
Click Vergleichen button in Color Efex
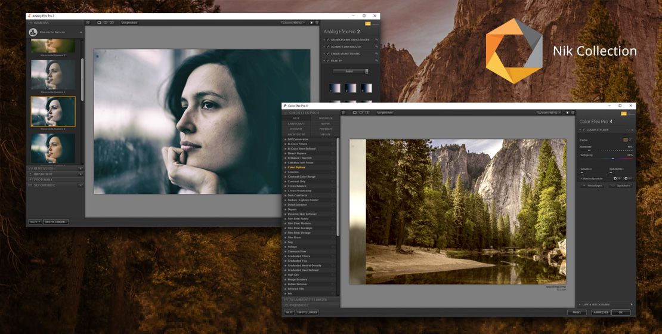click(385, 113)
